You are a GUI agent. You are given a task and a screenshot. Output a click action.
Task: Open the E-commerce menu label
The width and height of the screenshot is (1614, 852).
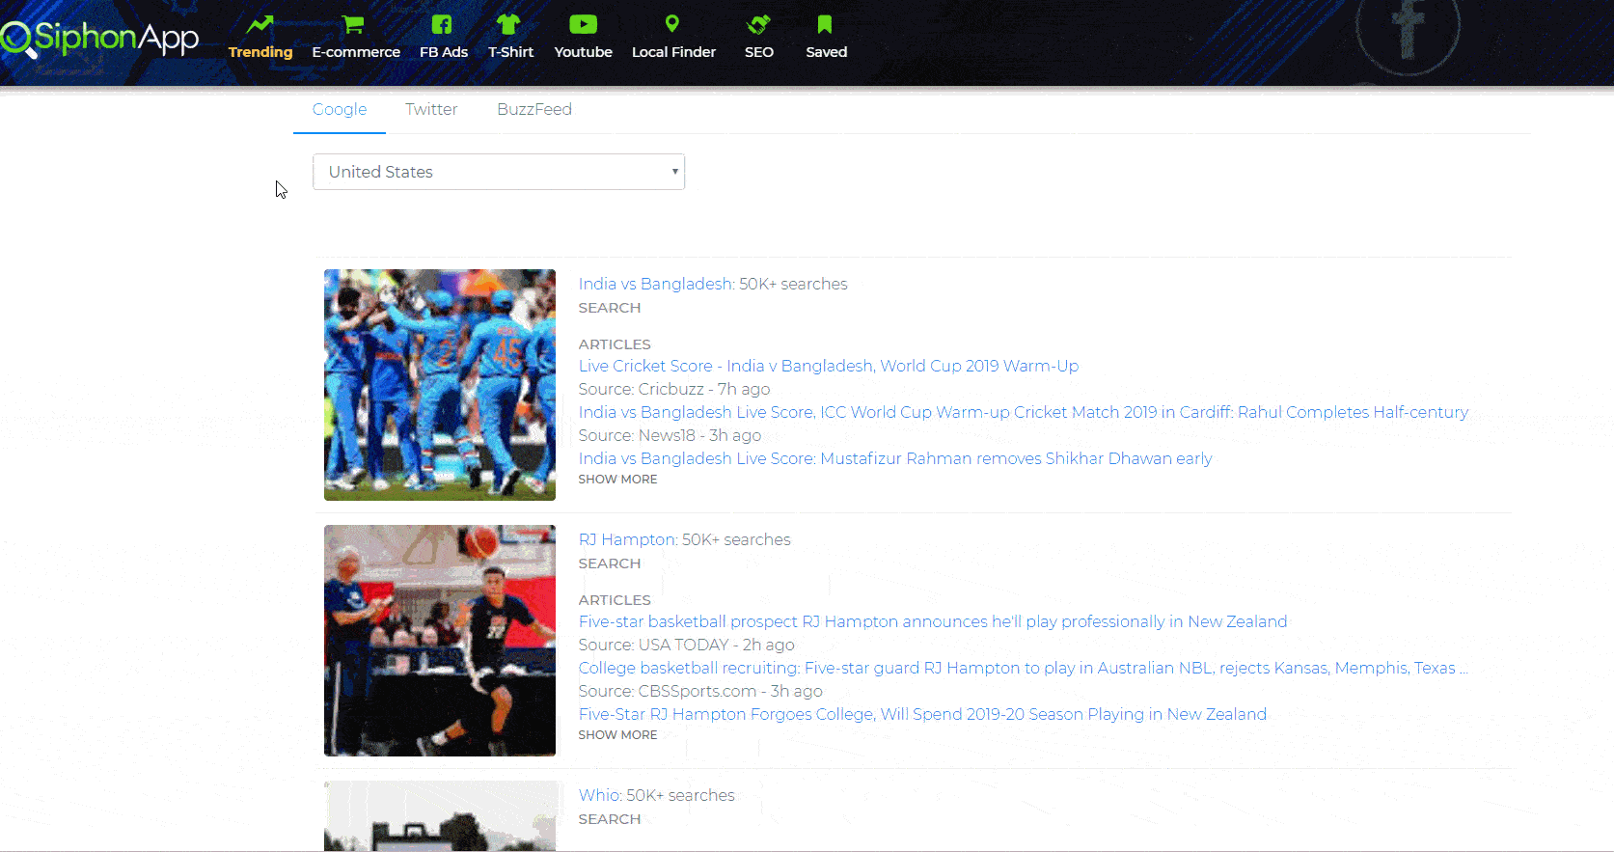(356, 52)
